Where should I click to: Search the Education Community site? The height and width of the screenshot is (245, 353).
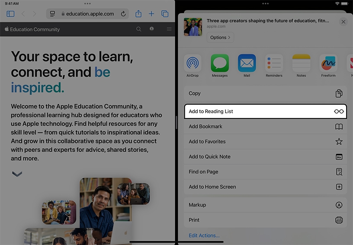point(139,29)
